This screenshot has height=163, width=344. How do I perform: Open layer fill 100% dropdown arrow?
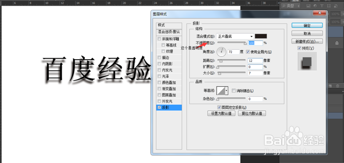click(342, 22)
